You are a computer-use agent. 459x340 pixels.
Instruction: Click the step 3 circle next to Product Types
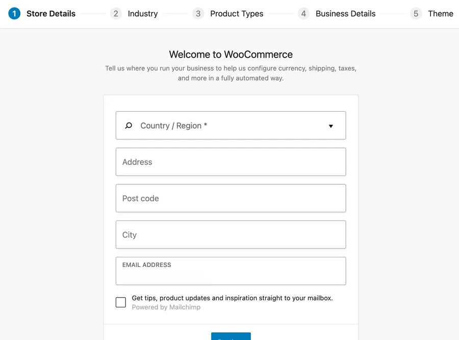point(198,13)
